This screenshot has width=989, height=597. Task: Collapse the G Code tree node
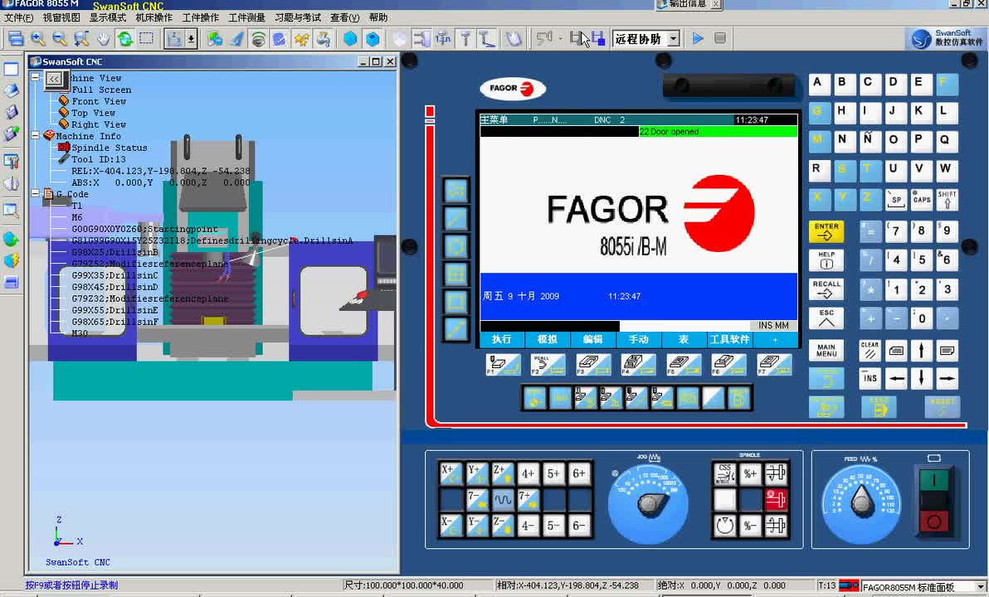coord(36,193)
